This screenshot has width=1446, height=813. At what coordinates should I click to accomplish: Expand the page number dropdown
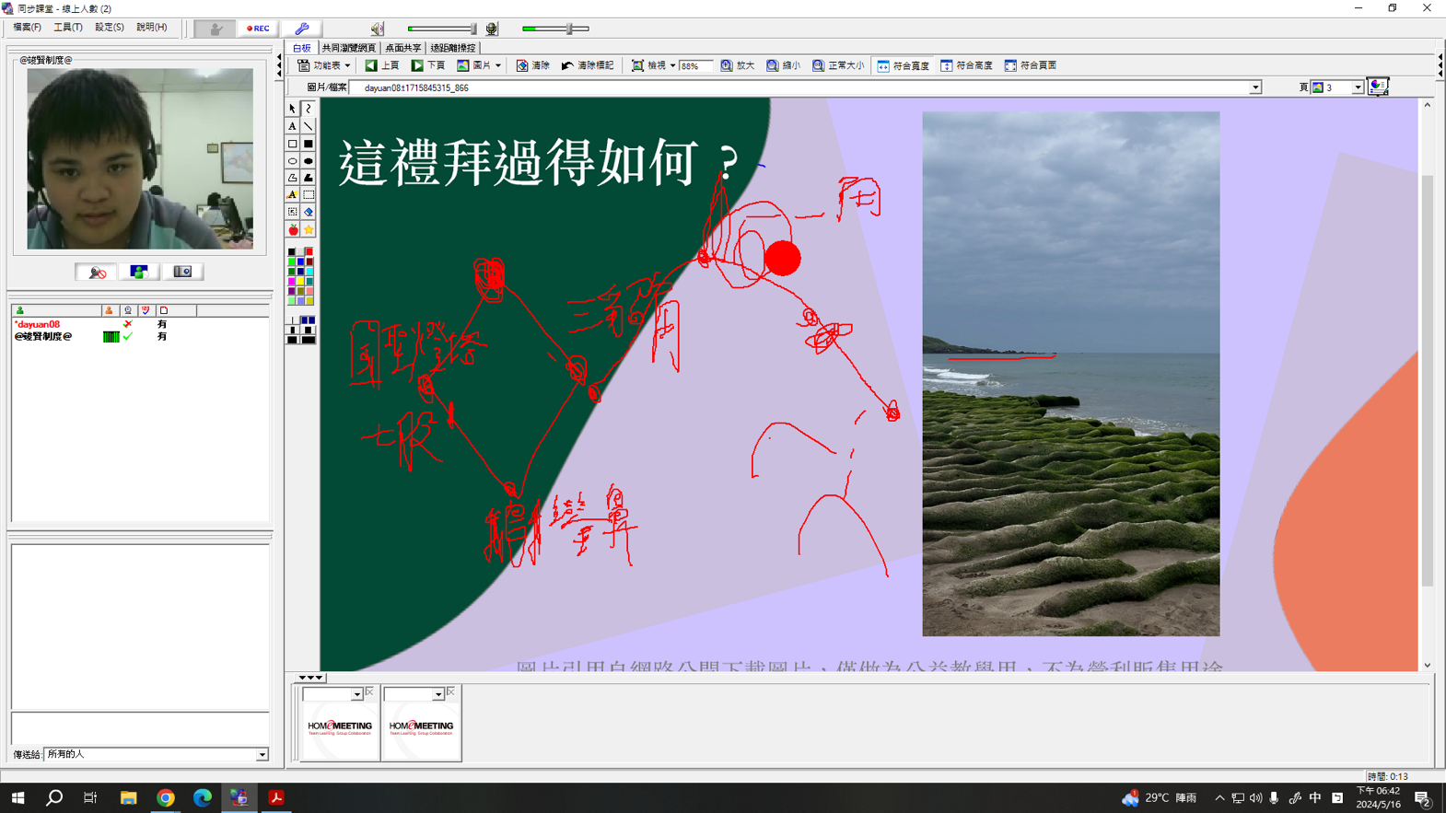tap(1357, 87)
